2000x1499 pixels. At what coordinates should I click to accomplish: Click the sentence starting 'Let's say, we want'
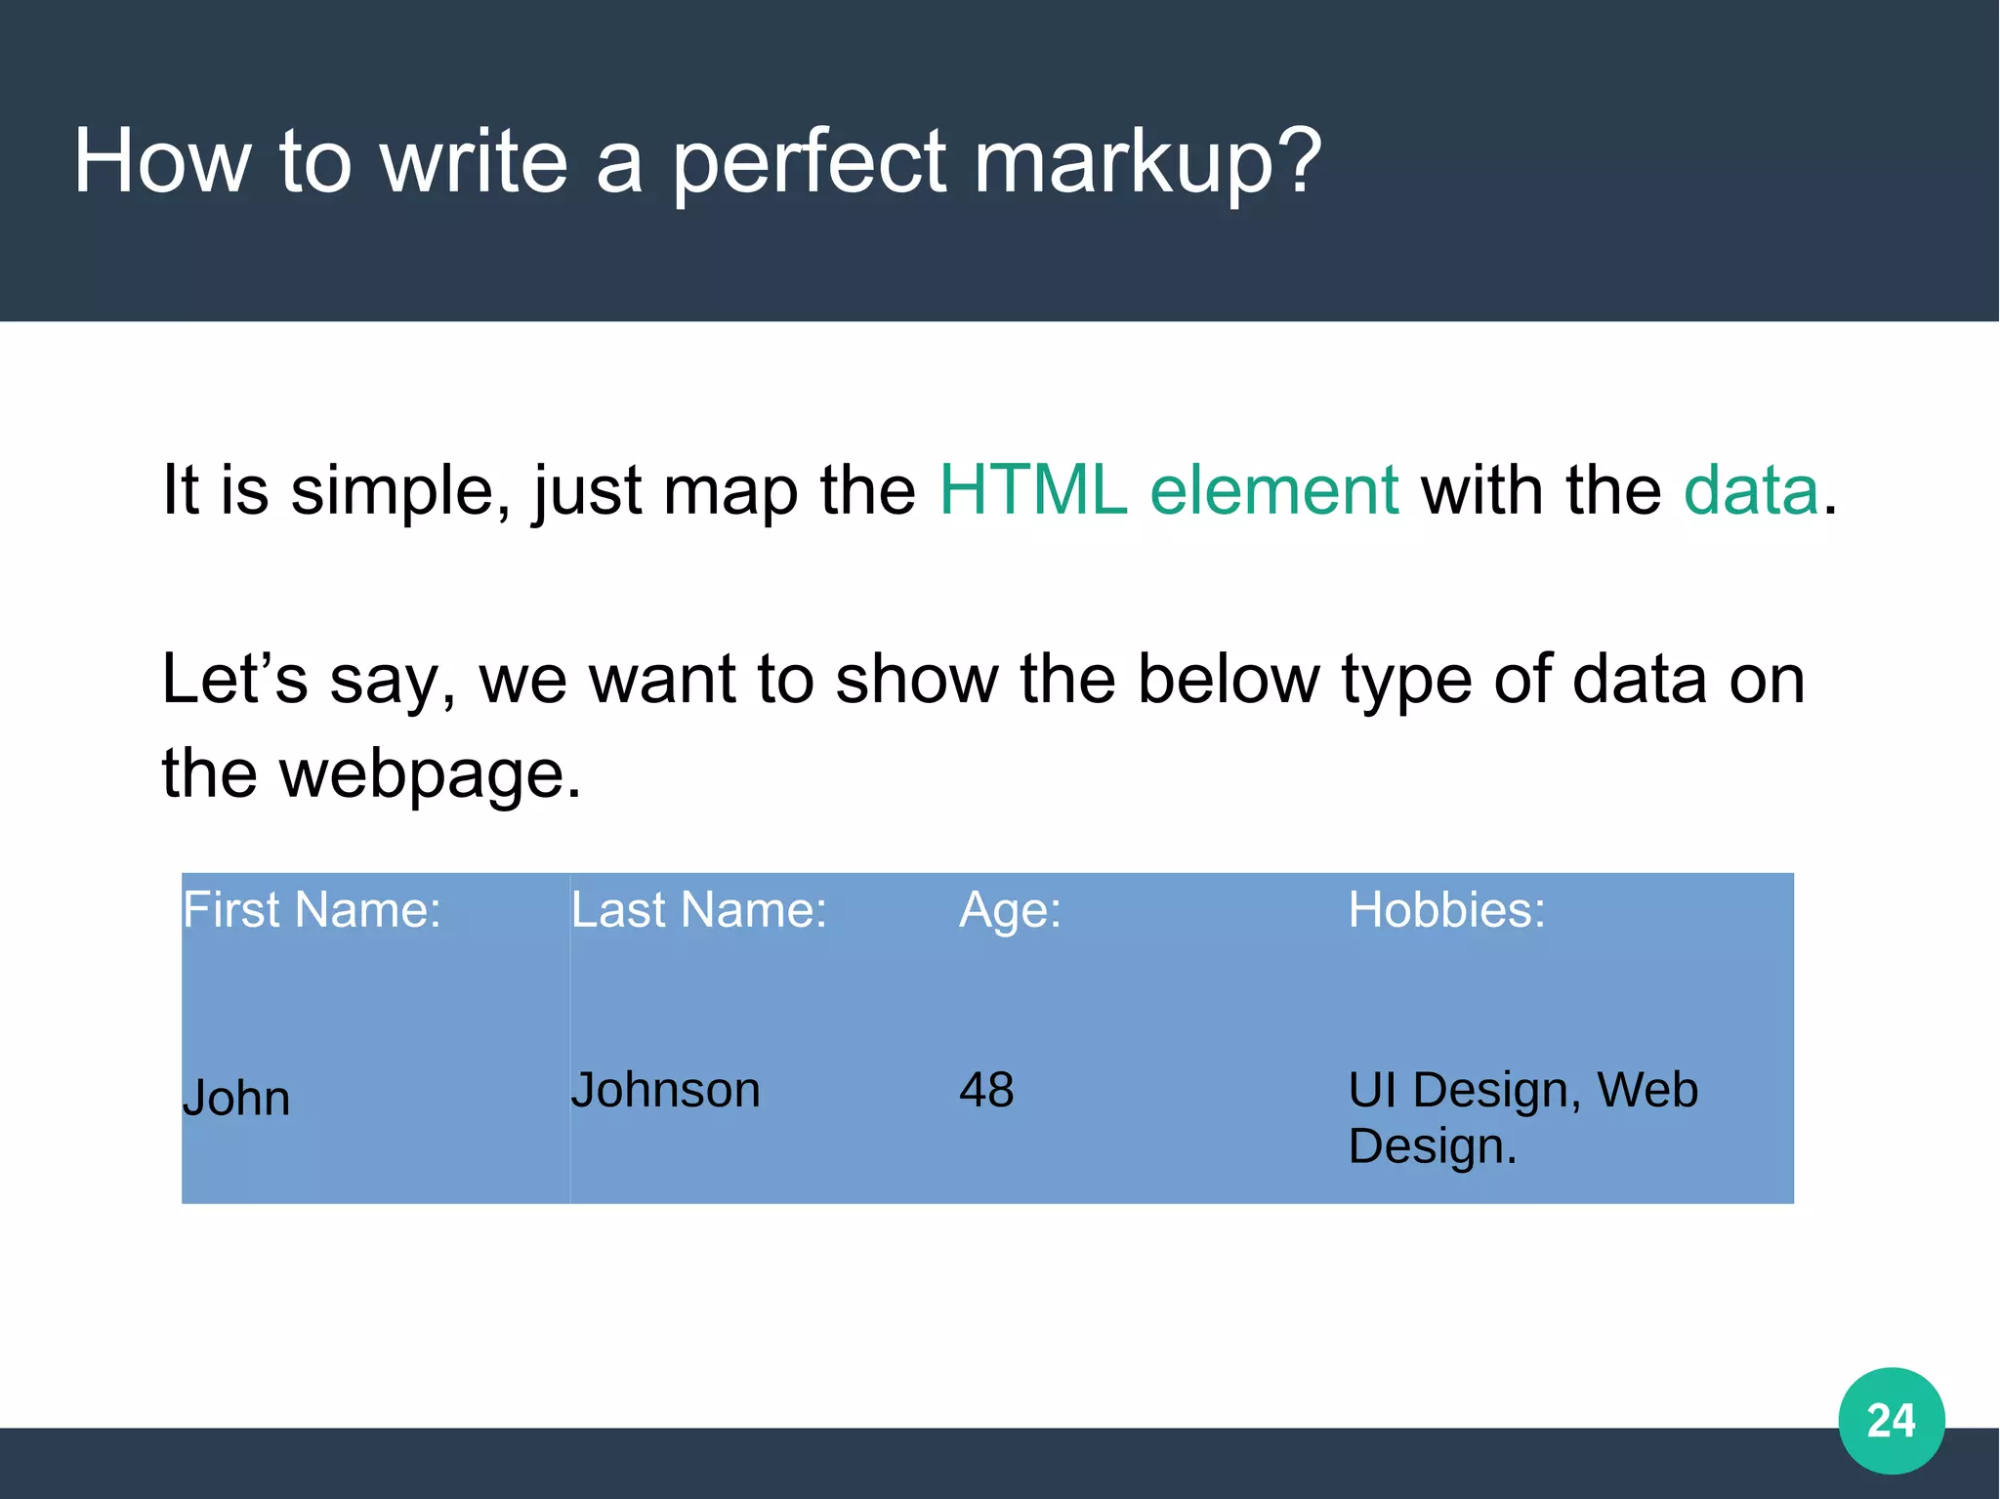[983, 726]
